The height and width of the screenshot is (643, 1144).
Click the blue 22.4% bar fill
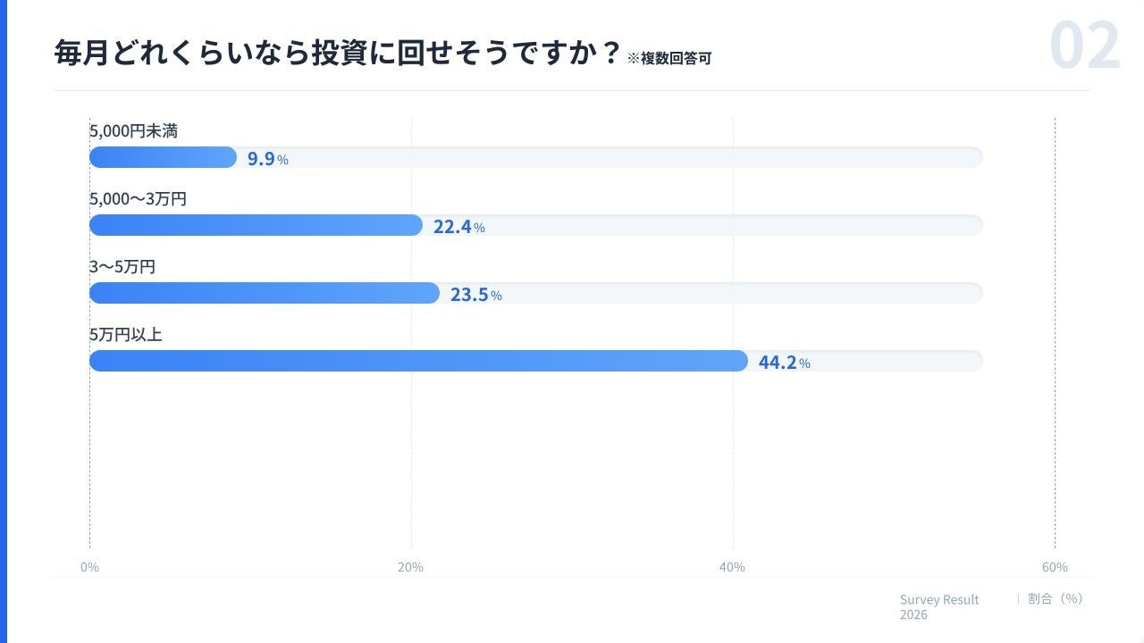click(x=256, y=225)
